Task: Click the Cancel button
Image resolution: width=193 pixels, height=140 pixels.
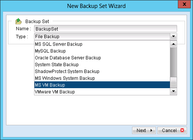Action: pos(172,130)
